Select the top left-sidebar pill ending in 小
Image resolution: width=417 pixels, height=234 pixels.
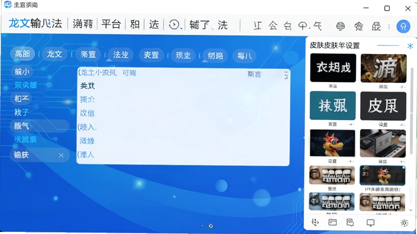coord(22,72)
